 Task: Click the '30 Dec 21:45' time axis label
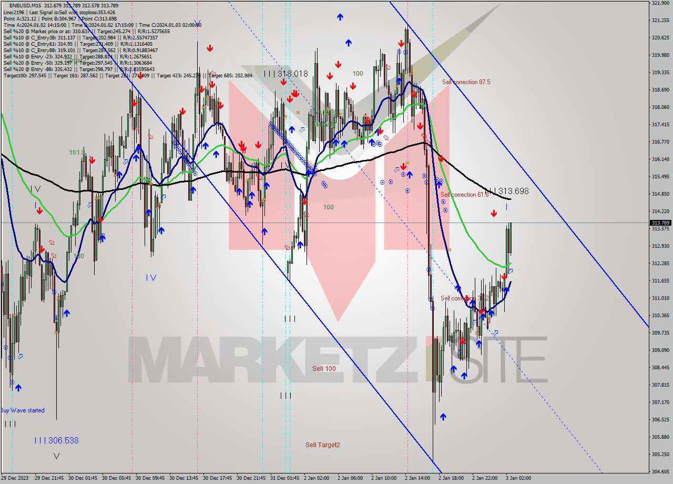click(x=251, y=478)
